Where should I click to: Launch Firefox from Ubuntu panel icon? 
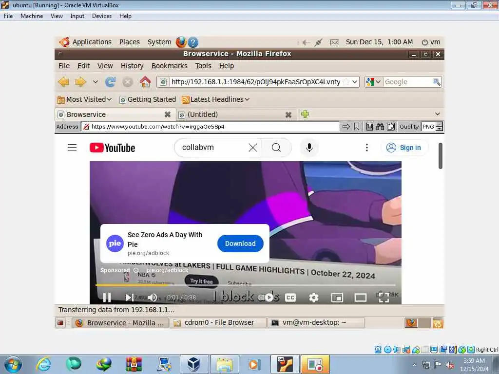(181, 42)
